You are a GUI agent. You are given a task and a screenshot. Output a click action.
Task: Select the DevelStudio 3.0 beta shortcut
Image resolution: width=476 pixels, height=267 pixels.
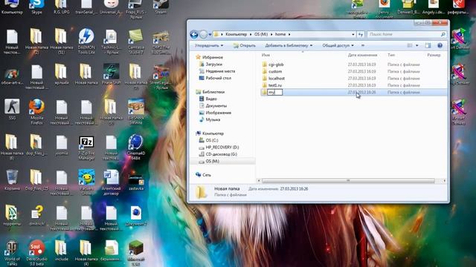pyautogui.click(x=36, y=253)
